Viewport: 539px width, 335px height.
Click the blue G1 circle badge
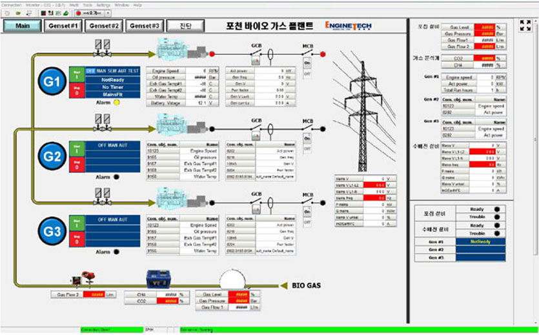coord(52,82)
